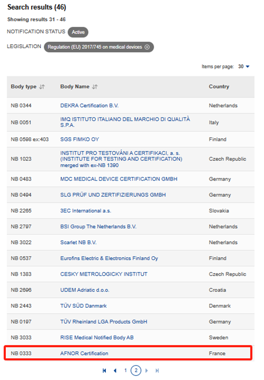
Task: Click Croatia in the Country column
Action: click(x=217, y=290)
